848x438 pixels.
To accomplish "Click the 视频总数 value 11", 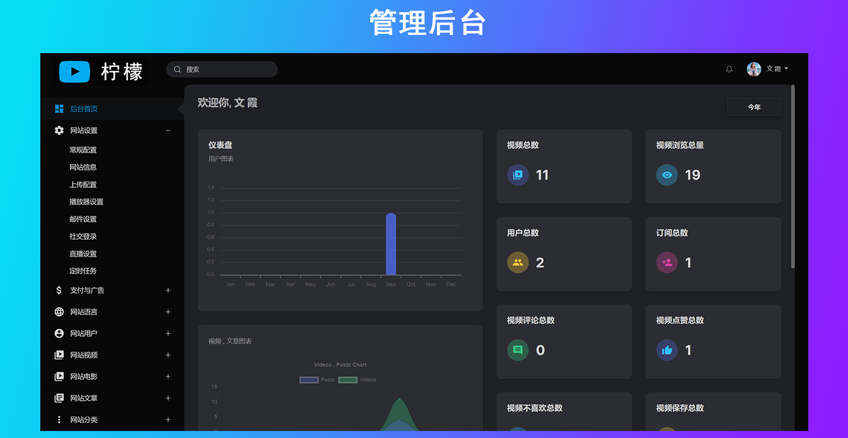I will (x=542, y=175).
